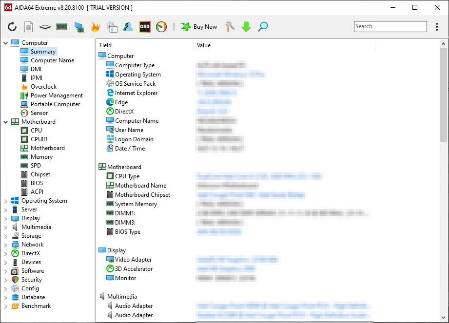Viewport: 449px width, 323px height.
Task: Expand the Benchmark tree node
Action: pyautogui.click(x=6, y=306)
